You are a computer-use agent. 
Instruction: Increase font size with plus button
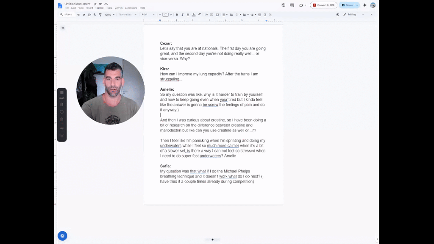tap(171, 15)
